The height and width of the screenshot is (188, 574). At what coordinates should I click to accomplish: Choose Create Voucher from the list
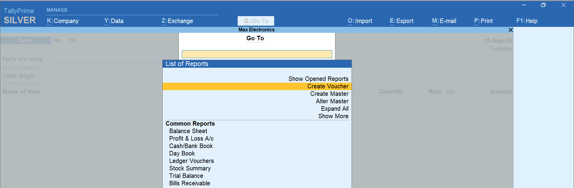pyautogui.click(x=328, y=86)
